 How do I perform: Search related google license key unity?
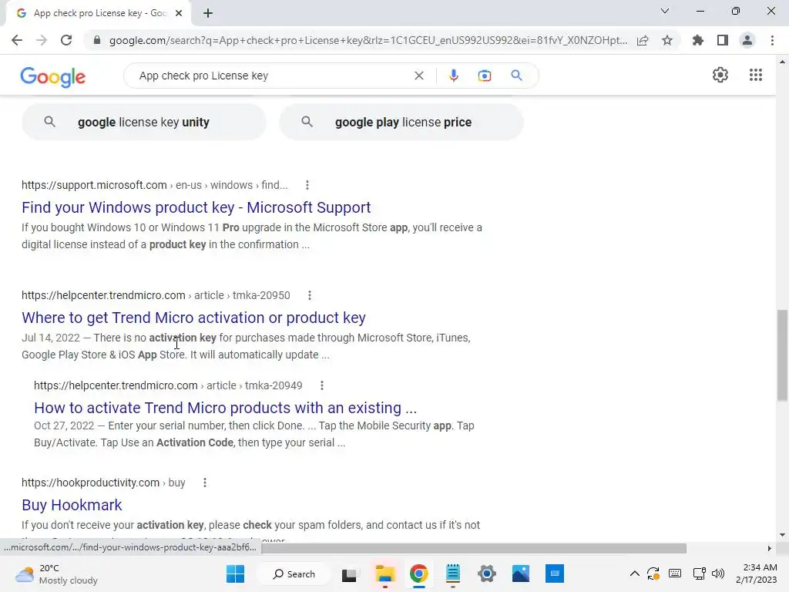tap(144, 122)
